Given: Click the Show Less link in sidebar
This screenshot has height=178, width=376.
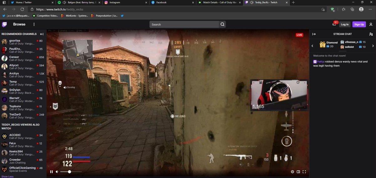Looking at the screenshot, I should (8, 176).
